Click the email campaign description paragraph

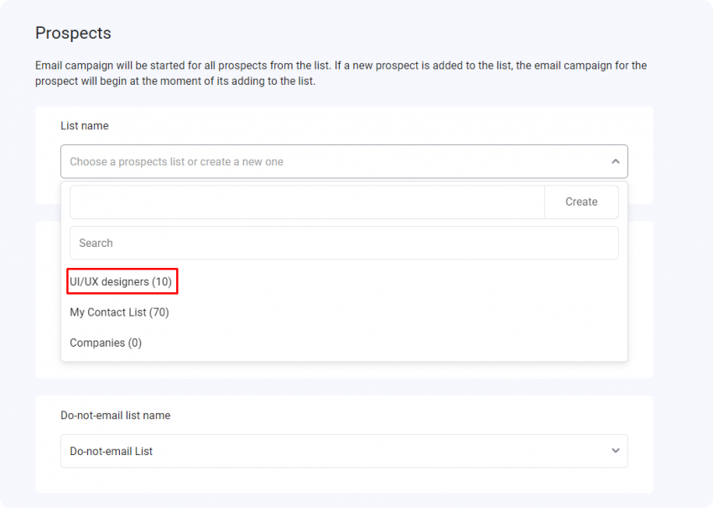coord(341,73)
